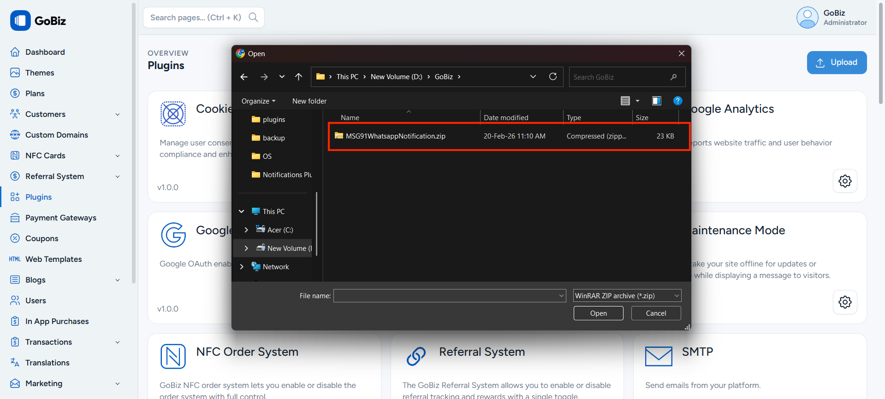Collapse the This PC tree node

242,211
